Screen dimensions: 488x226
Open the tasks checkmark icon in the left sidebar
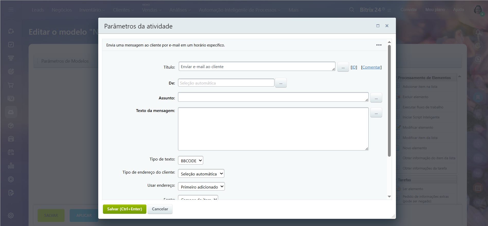click(11, 45)
